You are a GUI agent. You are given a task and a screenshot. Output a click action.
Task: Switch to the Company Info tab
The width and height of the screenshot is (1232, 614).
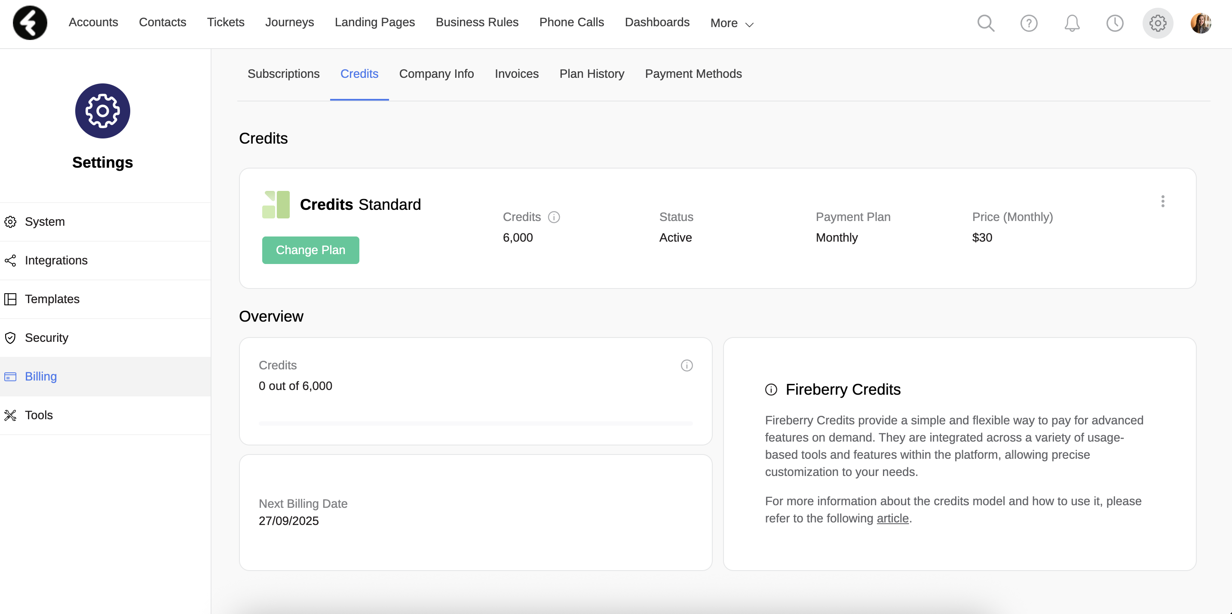click(x=437, y=74)
